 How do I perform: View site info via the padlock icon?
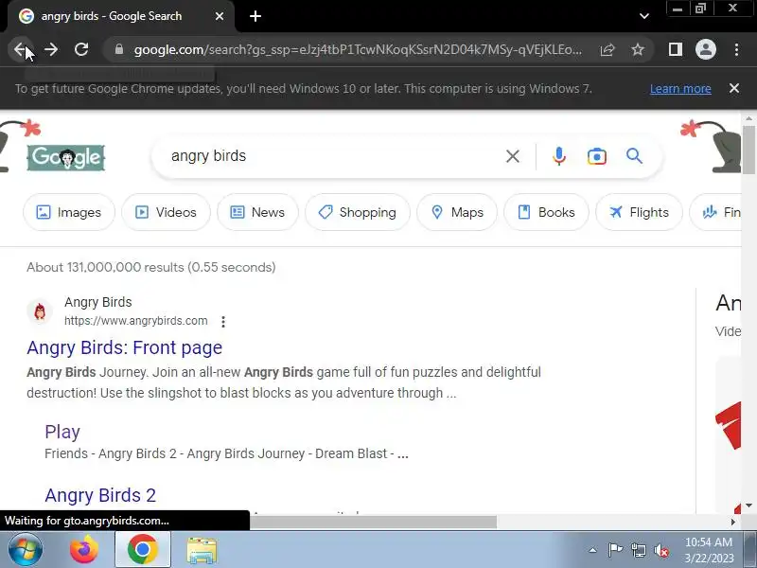point(119,49)
